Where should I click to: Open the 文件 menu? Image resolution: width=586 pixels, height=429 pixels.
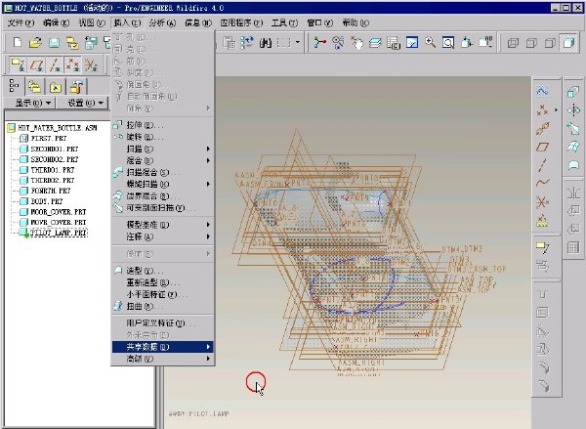click(21, 22)
